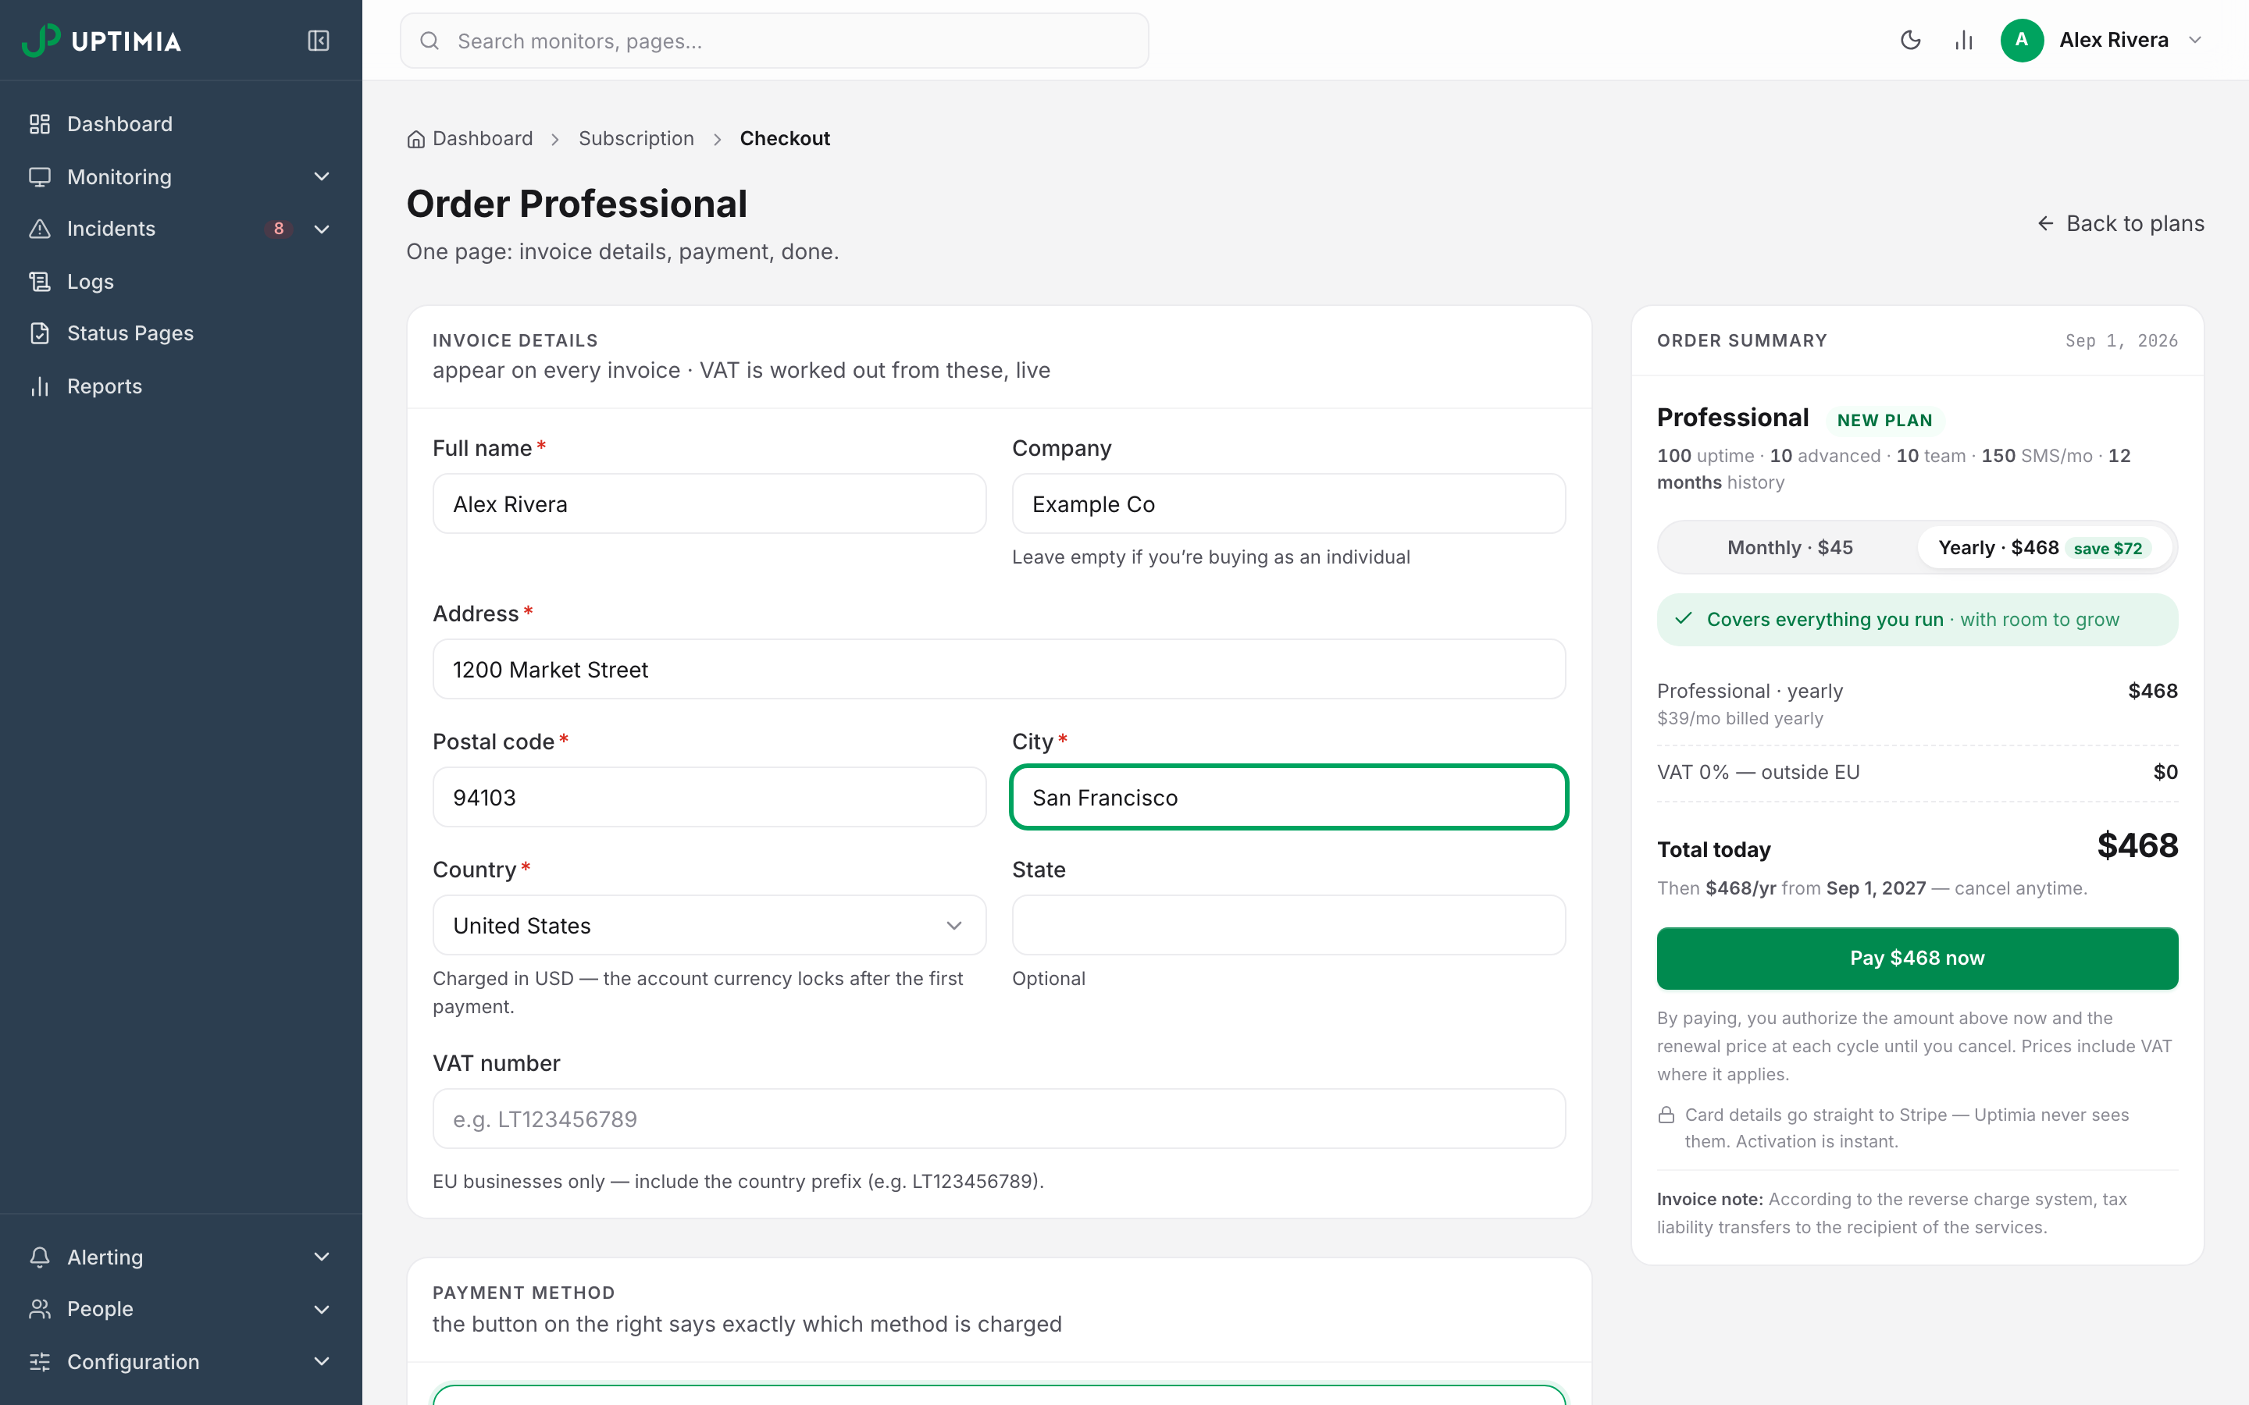Click the Uptimia logo

[x=102, y=41]
